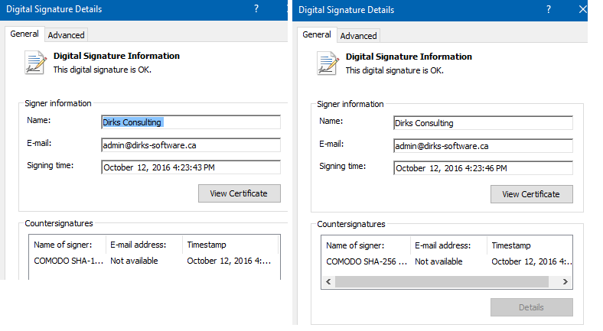The image size is (603, 331).
Task: Click Timestamp column header in right dialog
Action: [x=530, y=245]
